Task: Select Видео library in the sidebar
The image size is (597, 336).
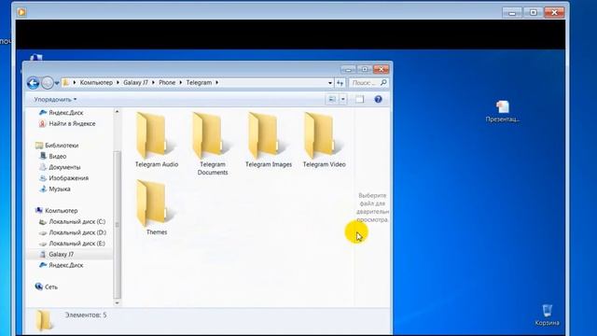Action: tap(53, 156)
